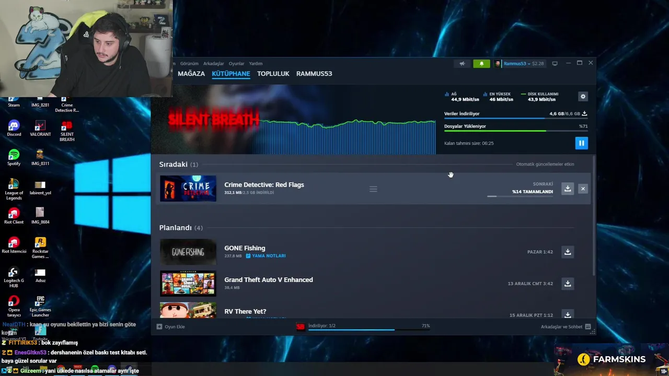
Task: Click the Opera tarayıcı desktop icon
Action: click(x=14, y=307)
